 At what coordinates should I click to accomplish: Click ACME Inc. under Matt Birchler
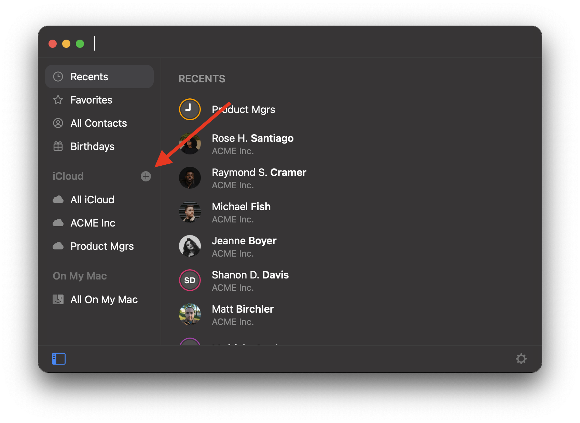[233, 322]
